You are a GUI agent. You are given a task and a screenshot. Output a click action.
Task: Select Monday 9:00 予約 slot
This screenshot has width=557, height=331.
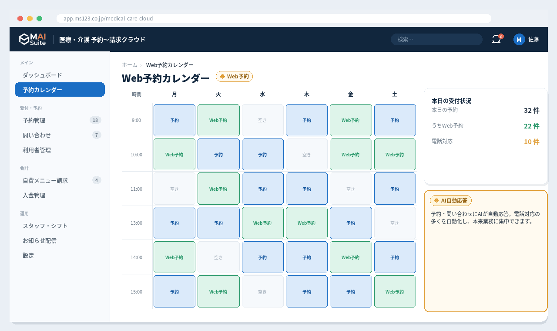click(174, 120)
